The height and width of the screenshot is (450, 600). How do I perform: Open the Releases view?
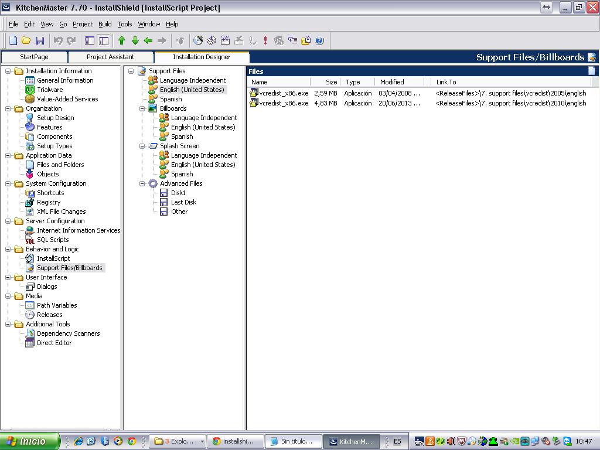pyautogui.click(x=49, y=315)
